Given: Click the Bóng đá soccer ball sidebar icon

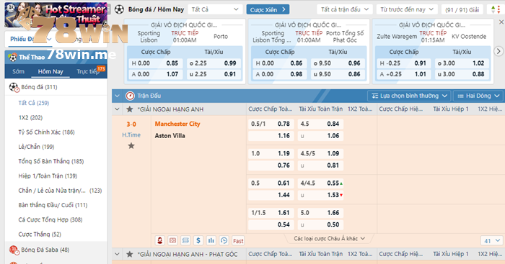Looking at the screenshot, I should click(14, 87).
